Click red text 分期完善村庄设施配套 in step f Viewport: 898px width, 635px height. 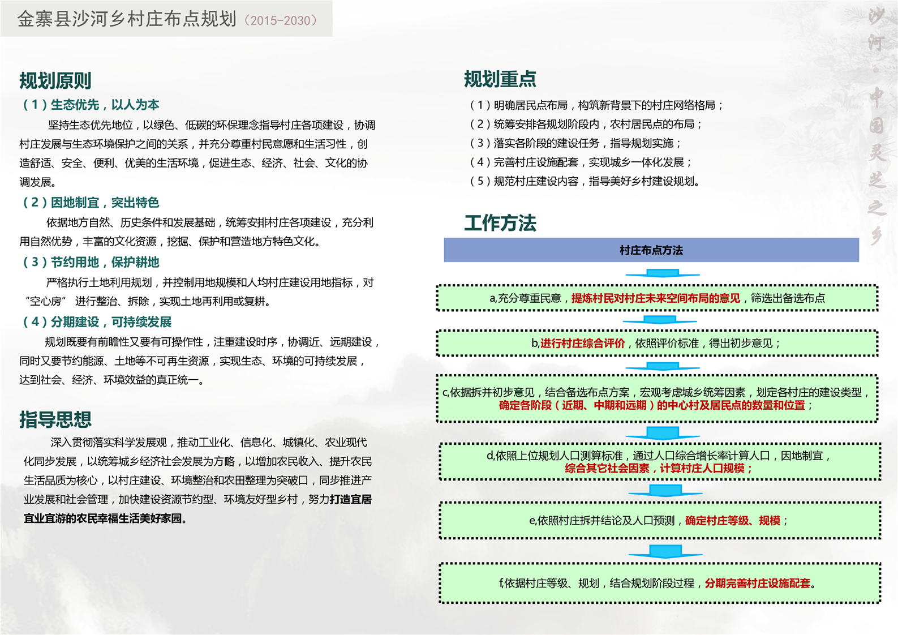coord(758,583)
